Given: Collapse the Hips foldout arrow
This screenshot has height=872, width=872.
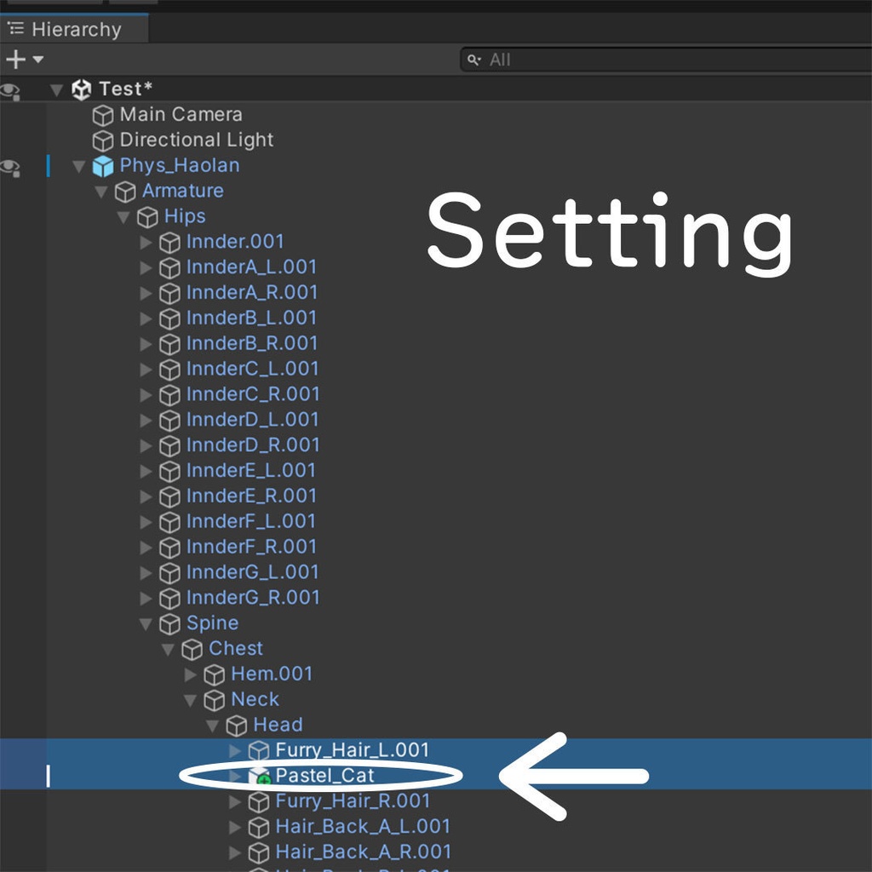Looking at the screenshot, I should coord(123,217).
